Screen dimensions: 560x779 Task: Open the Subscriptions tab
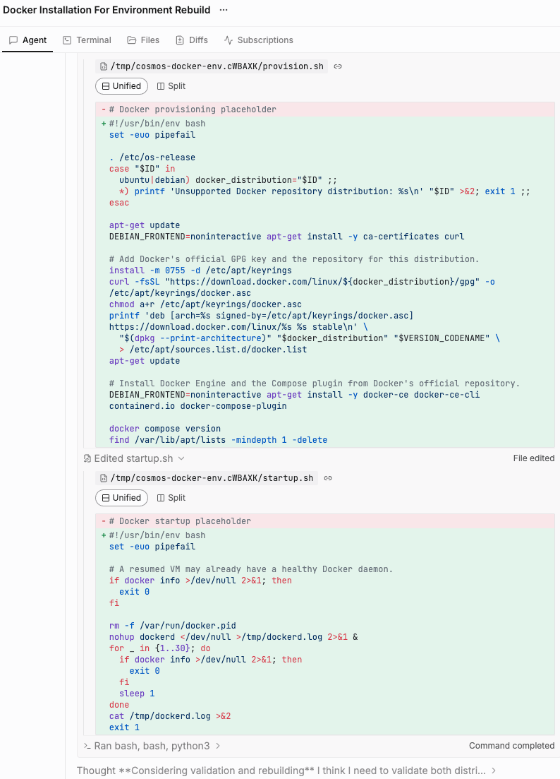(258, 40)
